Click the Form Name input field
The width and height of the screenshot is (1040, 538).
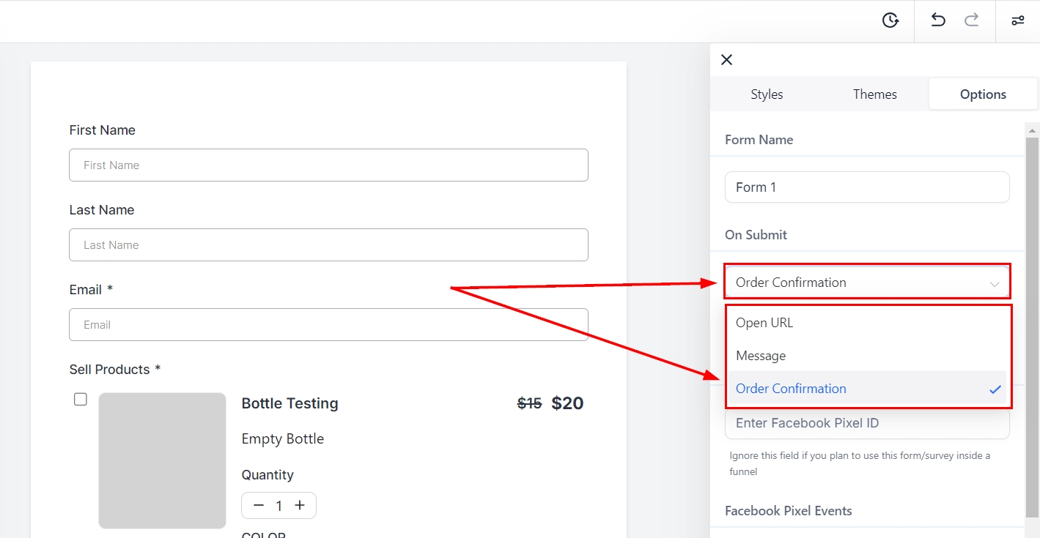click(867, 187)
